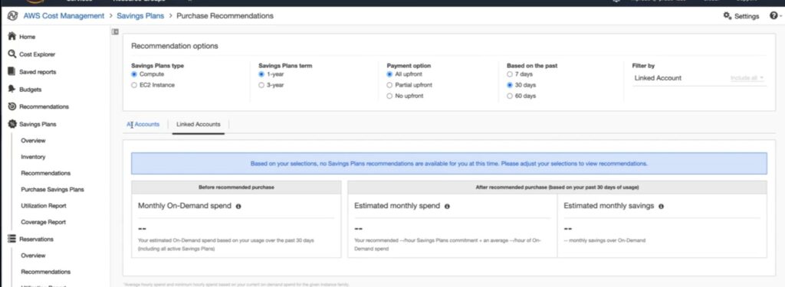Switch to the Linked Accounts tab
Image resolution: width=785 pixels, height=287 pixels.
click(199, 125)
